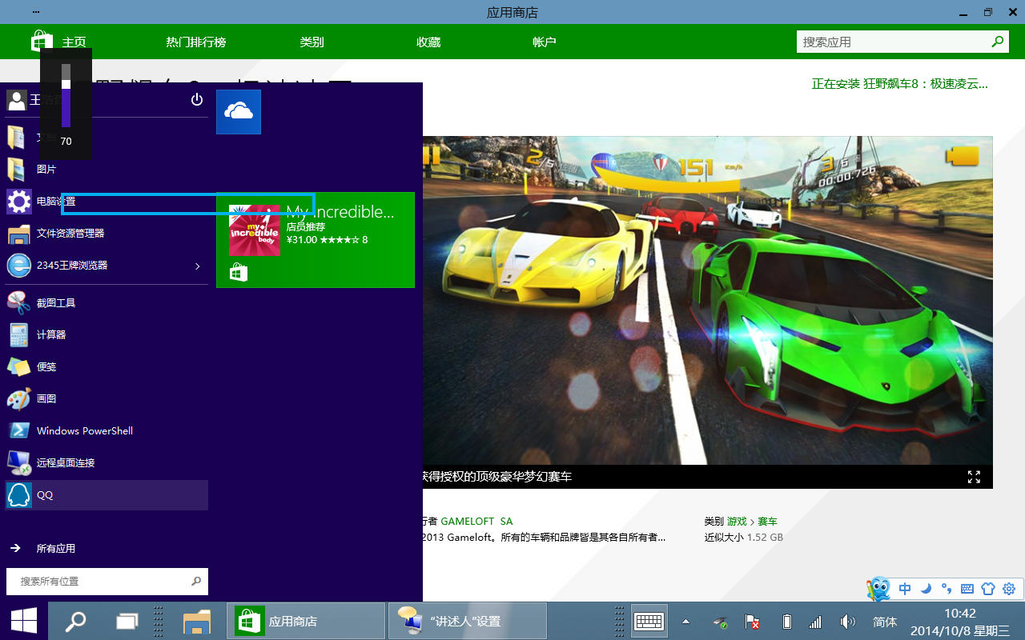Expand the game screenshot to full screen
The width and height of the screenshot is (1025, 640).
pyautogui.click(x=974, y=477)
